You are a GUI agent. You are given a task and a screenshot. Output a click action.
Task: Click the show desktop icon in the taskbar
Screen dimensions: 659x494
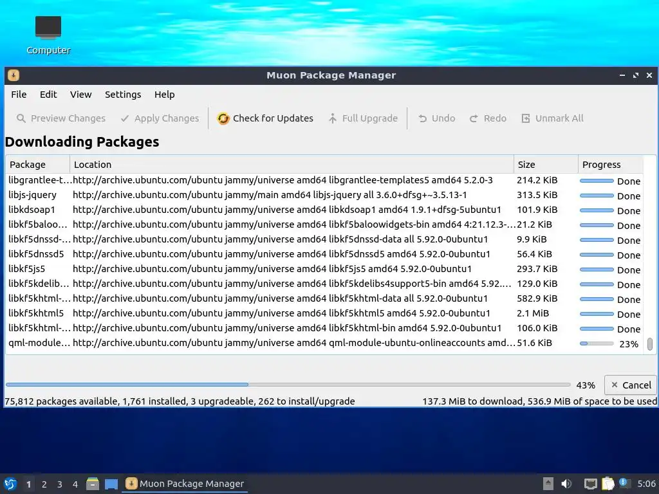click(111, 484)
